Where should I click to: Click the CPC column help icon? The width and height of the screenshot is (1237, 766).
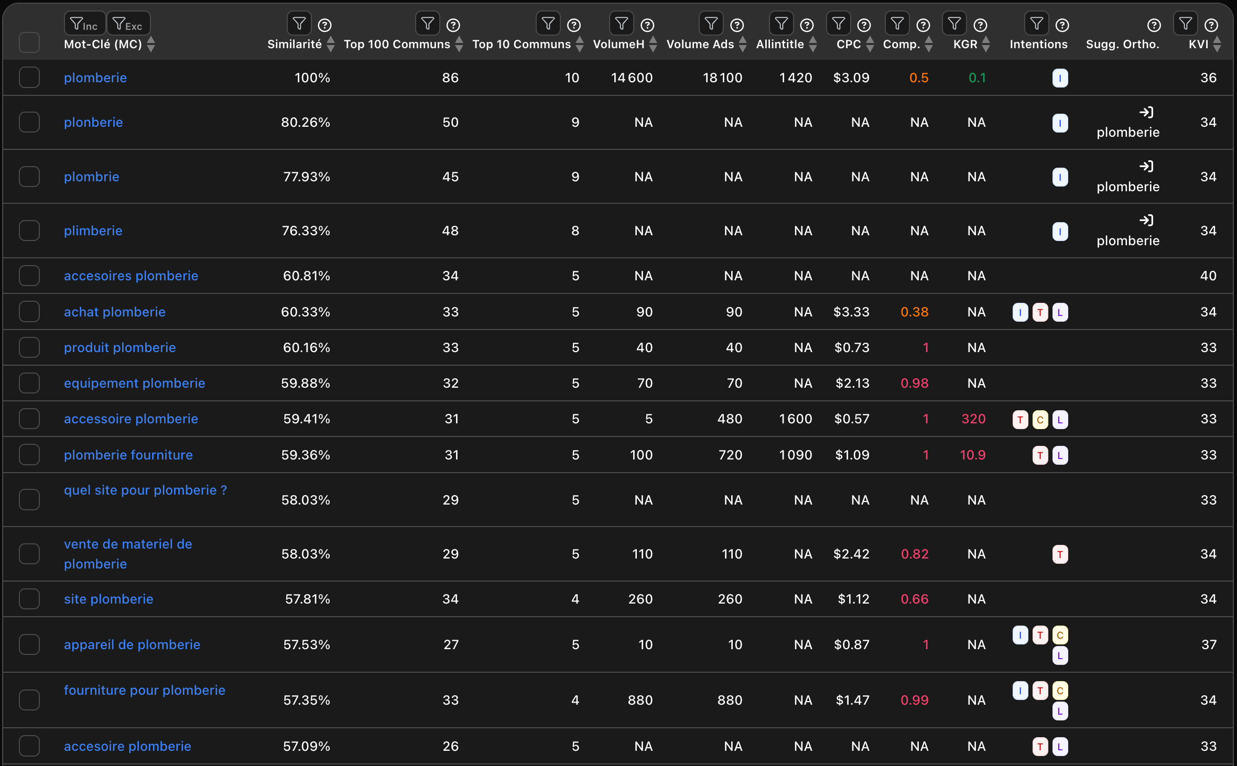(x=864, y=25)
